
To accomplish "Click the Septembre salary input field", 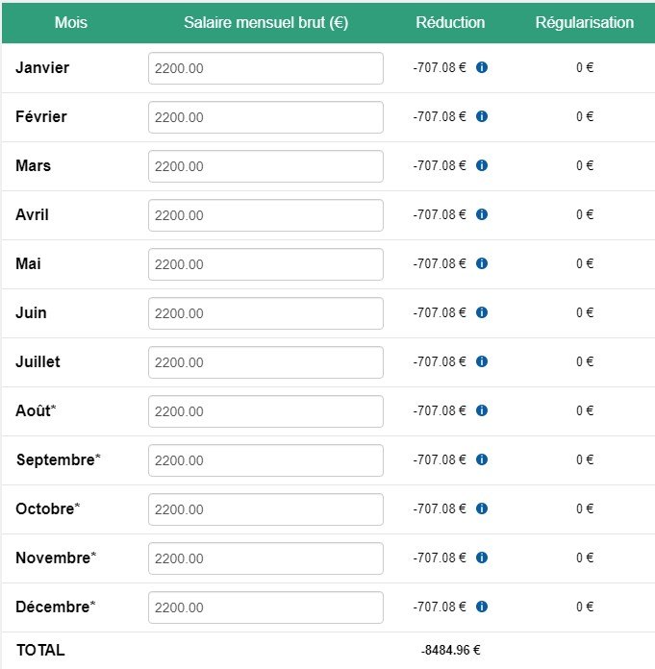I will (x=265, y=460).
